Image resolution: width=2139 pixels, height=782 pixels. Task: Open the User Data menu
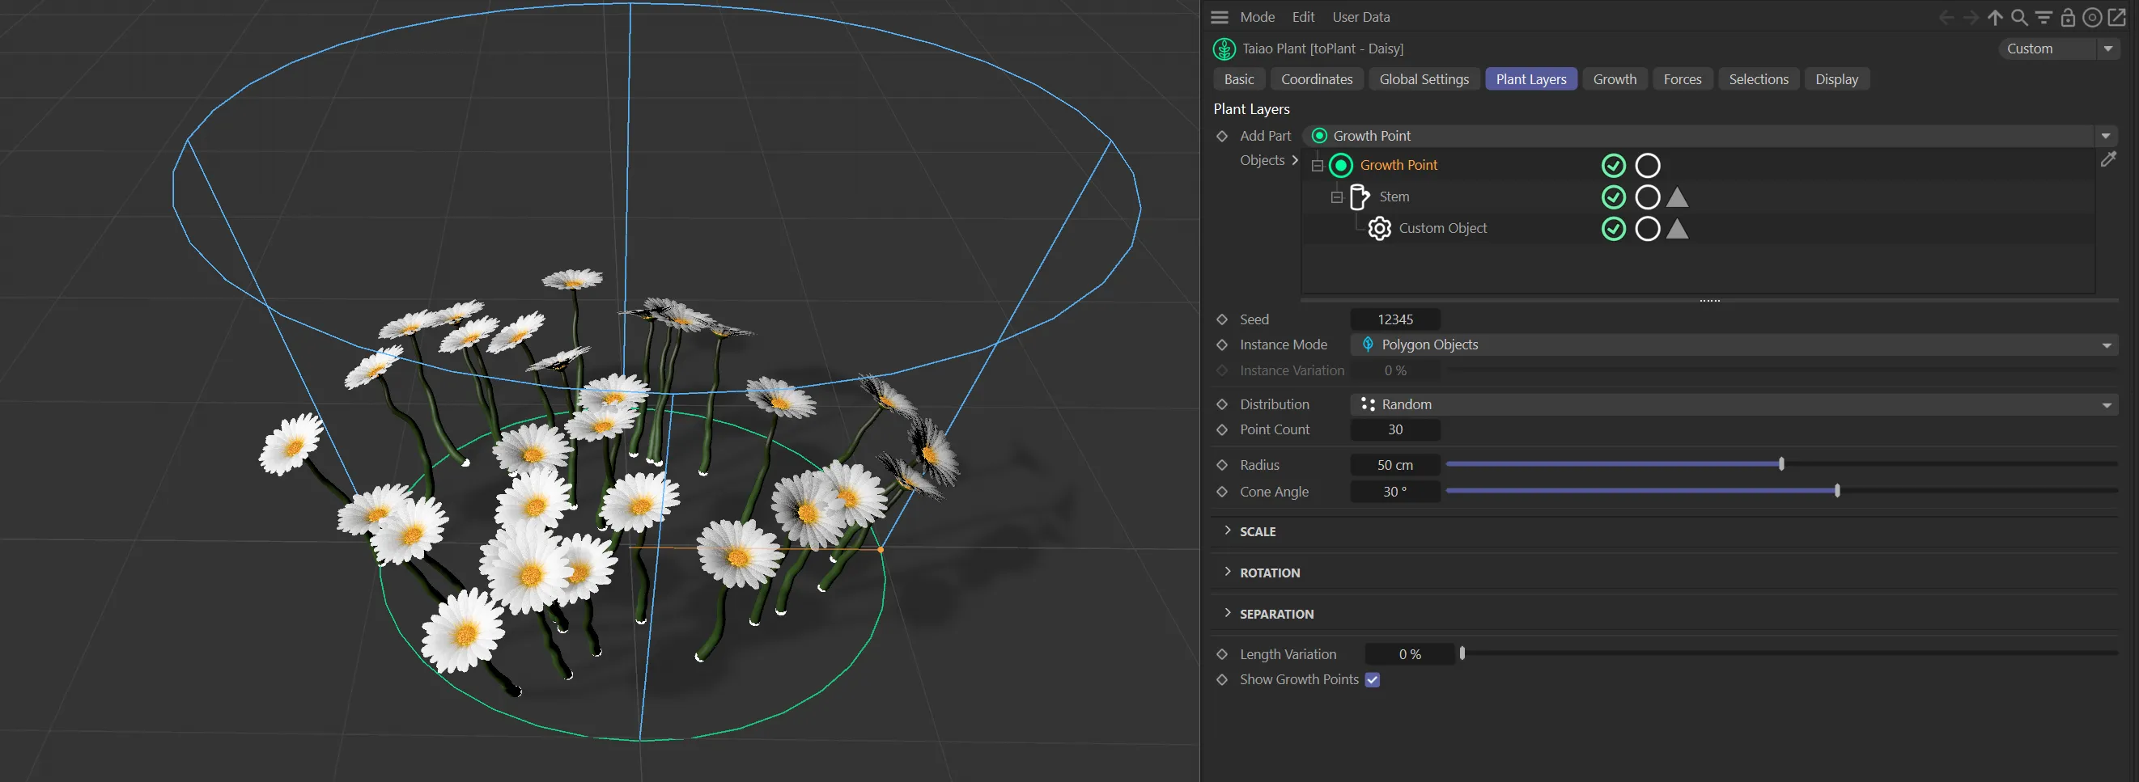(1360, 17)
